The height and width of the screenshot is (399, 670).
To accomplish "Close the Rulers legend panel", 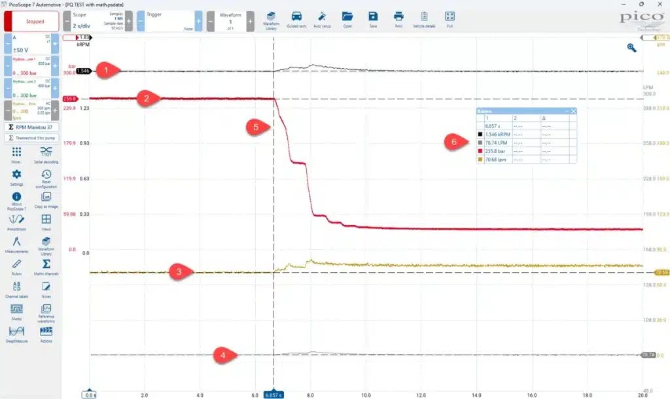I will tap(573, 111).
